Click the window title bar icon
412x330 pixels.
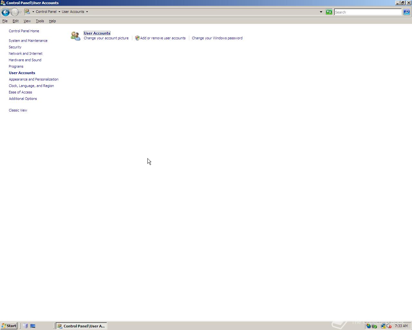[3, 3]
